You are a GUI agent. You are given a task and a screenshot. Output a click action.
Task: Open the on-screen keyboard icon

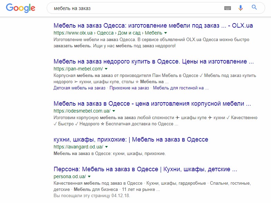point(227,8)
